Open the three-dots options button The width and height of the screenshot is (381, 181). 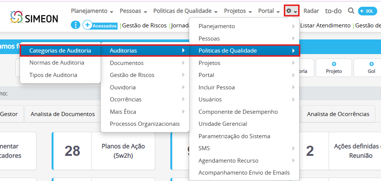76,25
